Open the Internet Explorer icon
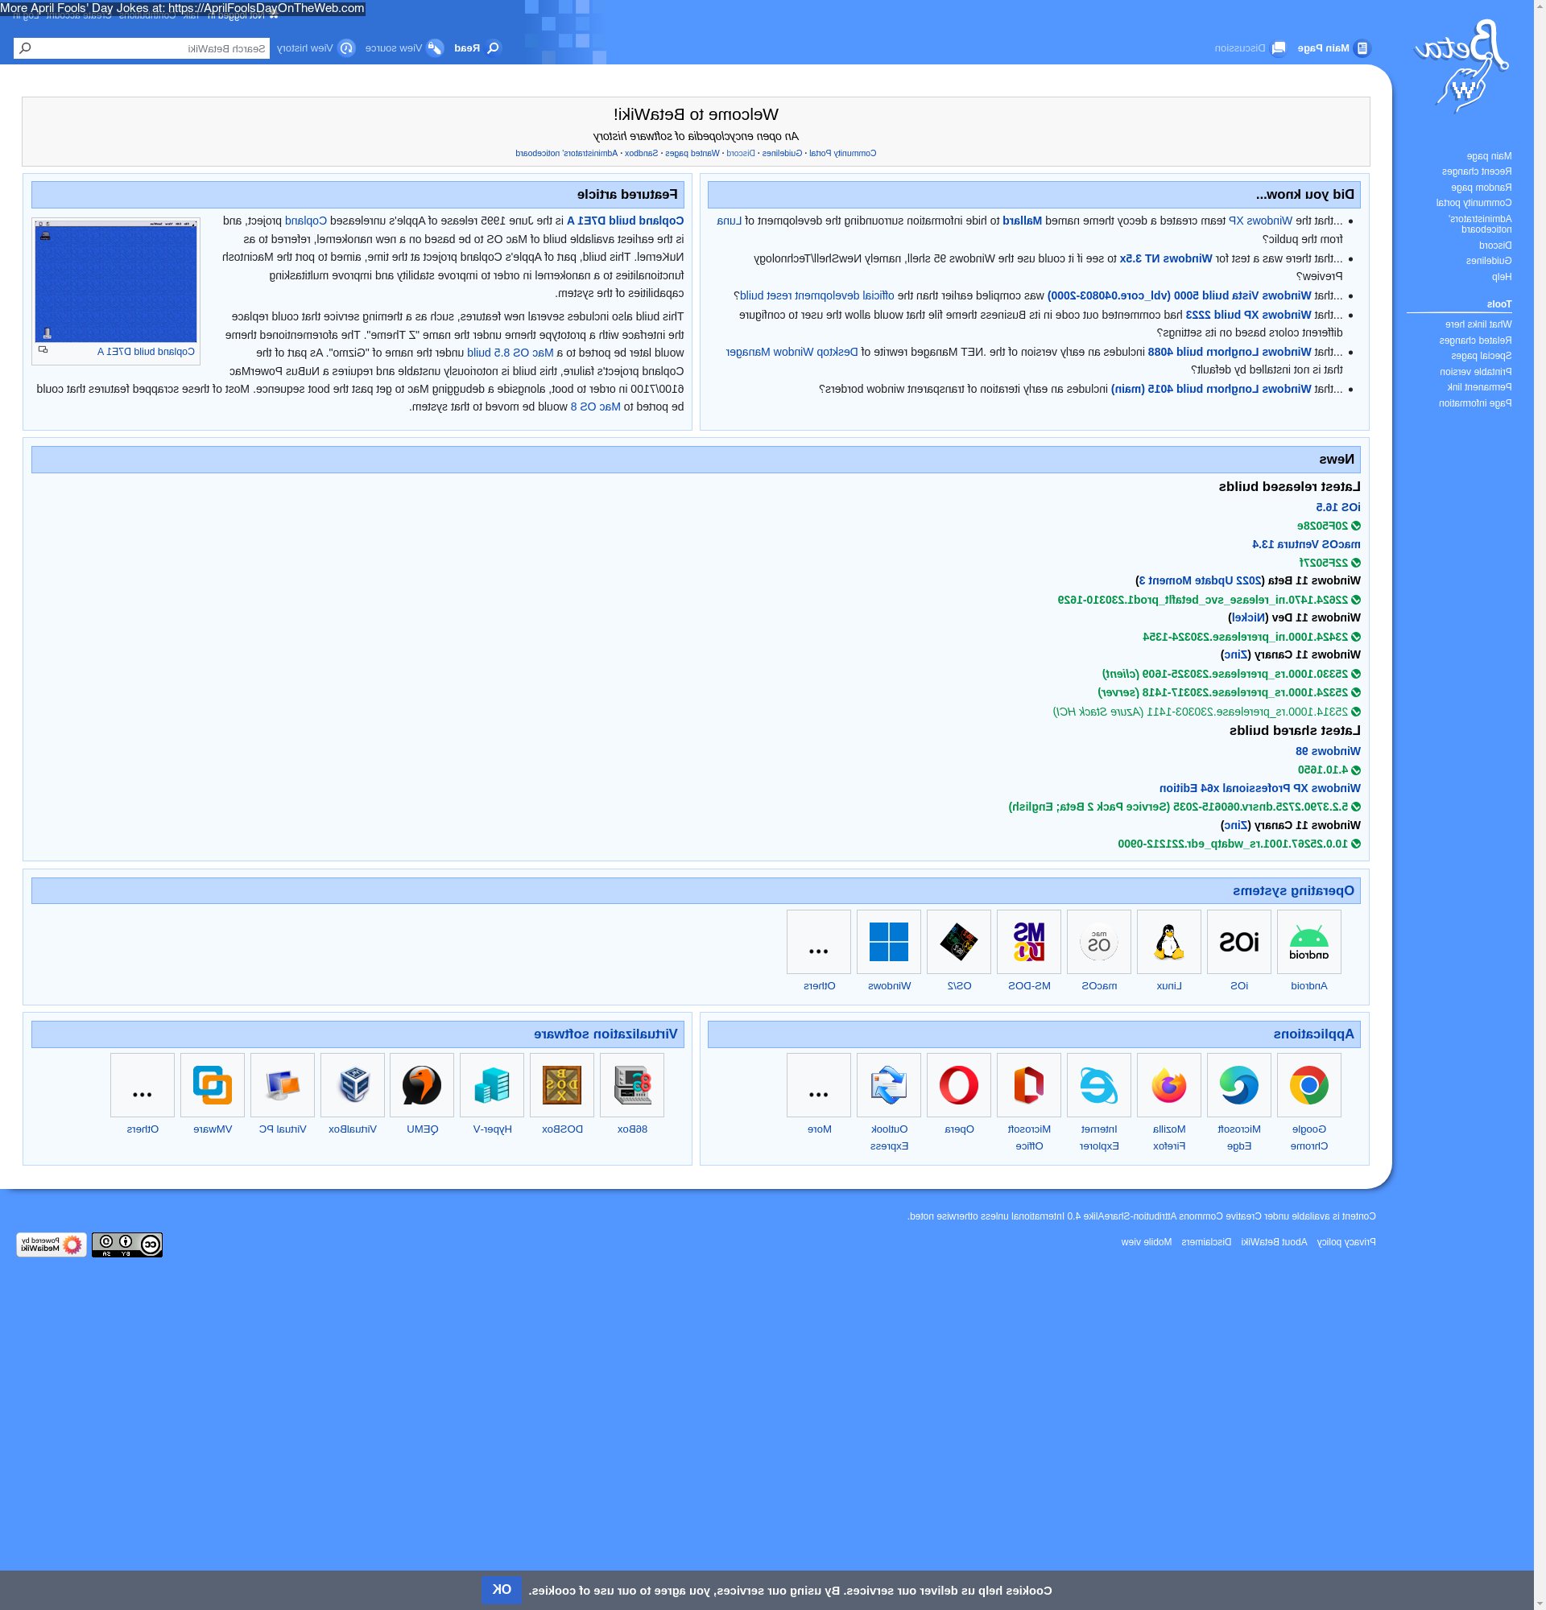1546x1610 pixels. click(x=1098, y=1085)
